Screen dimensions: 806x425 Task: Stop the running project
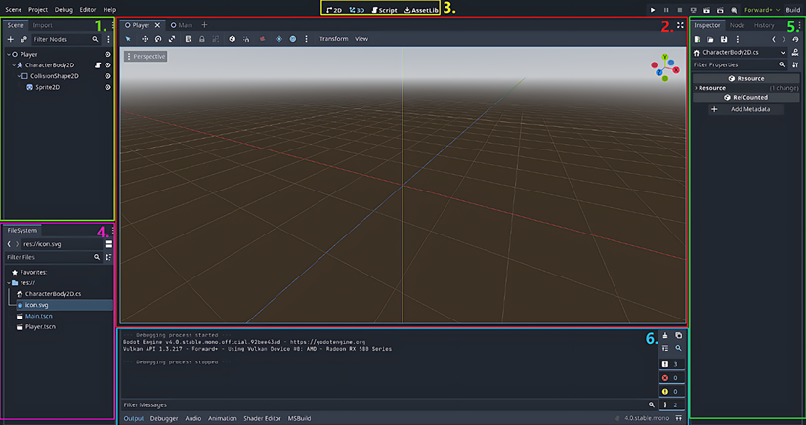pos(680,10)
